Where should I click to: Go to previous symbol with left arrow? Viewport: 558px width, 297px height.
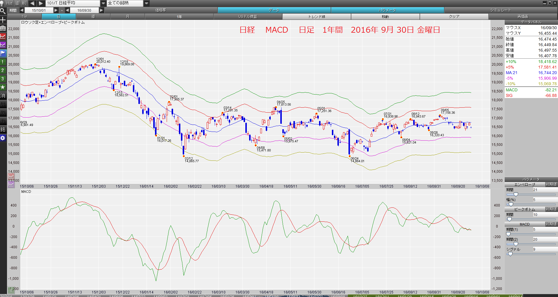pos(32,3)
